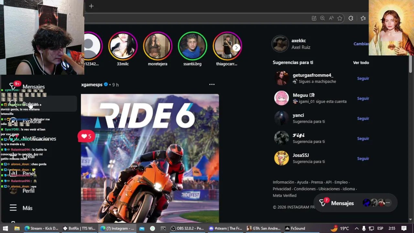Viewport: 414px width, 233px height.
Task: Click the messenger icon with 7 badge
Action: 323,203
